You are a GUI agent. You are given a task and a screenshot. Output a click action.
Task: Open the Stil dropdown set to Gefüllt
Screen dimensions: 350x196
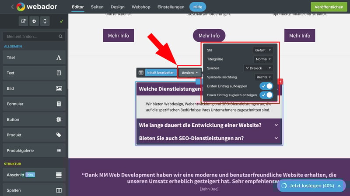tap(262, 50)
